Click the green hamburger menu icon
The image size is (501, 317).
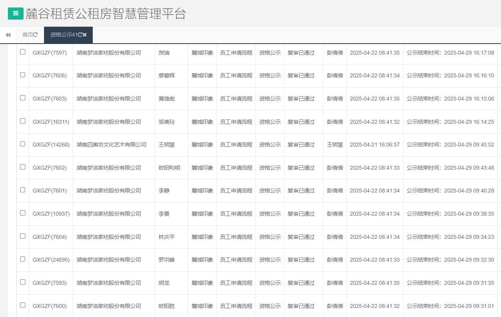[x=15, y=13]
